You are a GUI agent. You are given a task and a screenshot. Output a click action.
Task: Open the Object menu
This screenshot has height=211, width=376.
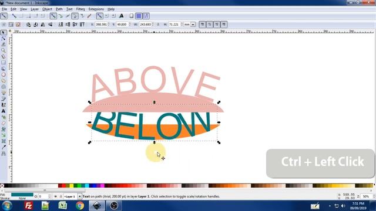tap(47, 9)
